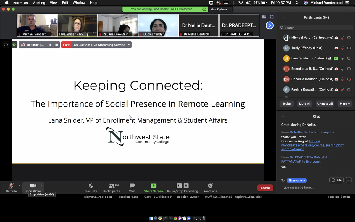Toggle Lana Snider's microphone icon
The image size is (355, 222).
pos(343,58)
